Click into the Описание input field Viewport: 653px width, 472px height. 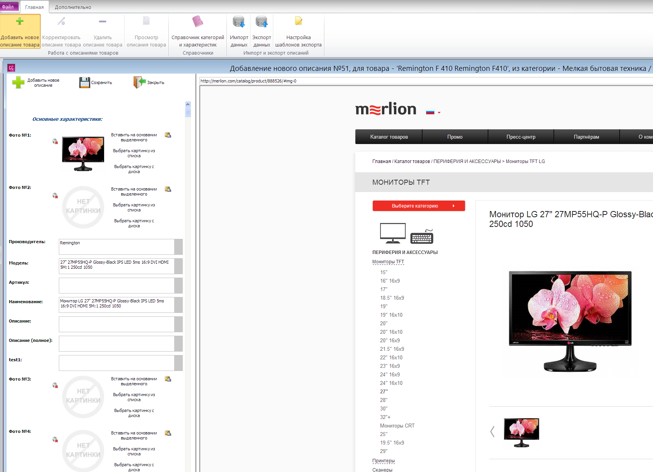click(117, 324)
